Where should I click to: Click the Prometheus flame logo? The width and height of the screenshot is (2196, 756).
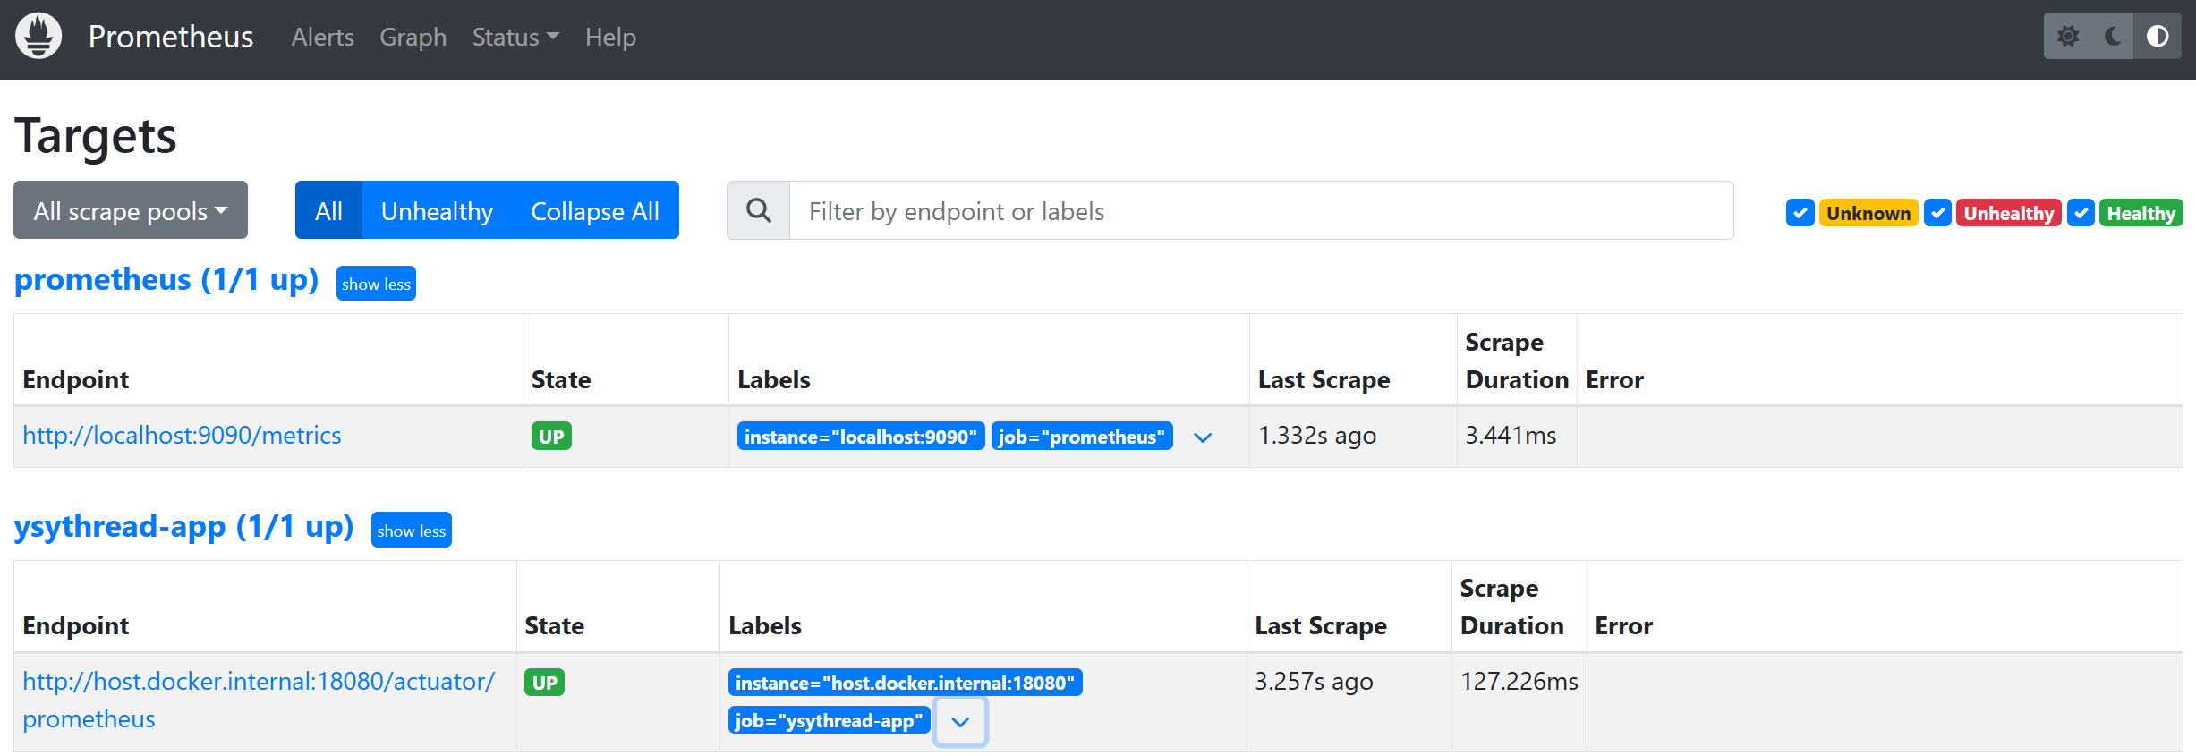38,36
